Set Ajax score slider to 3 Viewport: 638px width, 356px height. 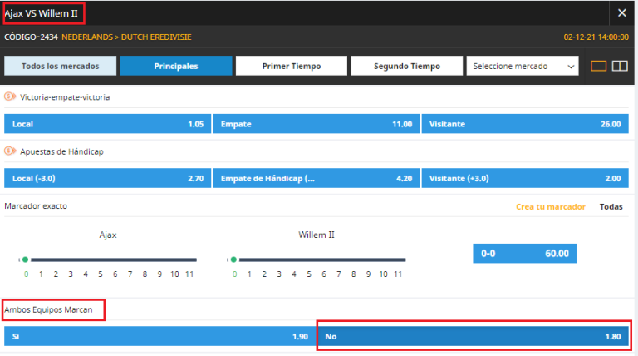(x=71, y=274)
